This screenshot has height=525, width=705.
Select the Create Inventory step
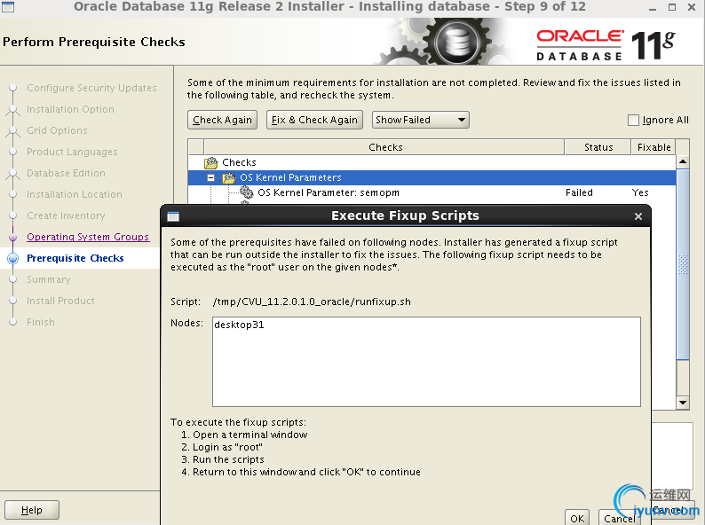(66, 215)
